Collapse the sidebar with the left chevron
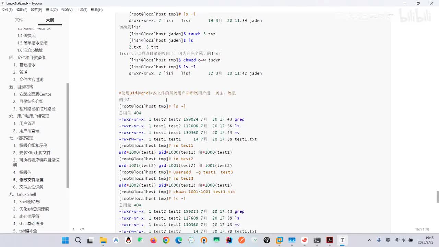 coord(73,229)
